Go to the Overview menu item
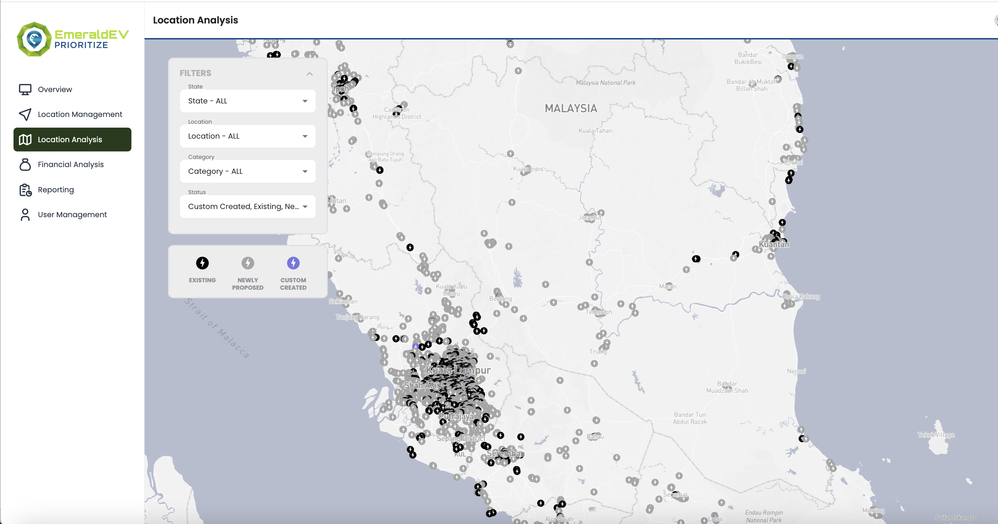 coord(55,90)
